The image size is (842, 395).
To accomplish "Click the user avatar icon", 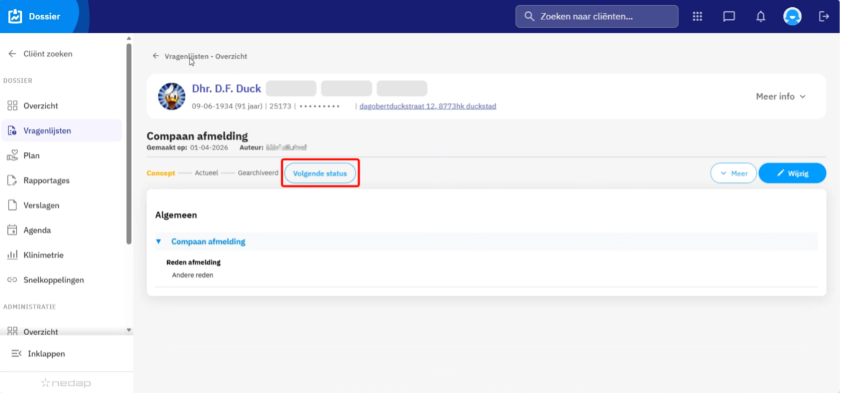I will coord(792,16).
